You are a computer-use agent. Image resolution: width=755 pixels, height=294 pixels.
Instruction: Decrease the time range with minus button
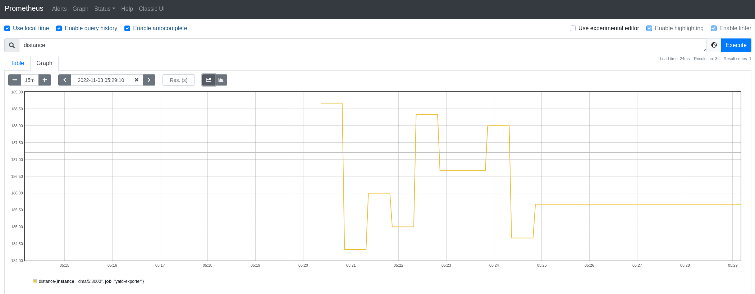(15, 80)
